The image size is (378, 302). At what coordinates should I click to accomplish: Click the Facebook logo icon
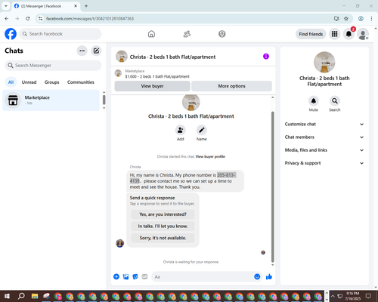11,34
